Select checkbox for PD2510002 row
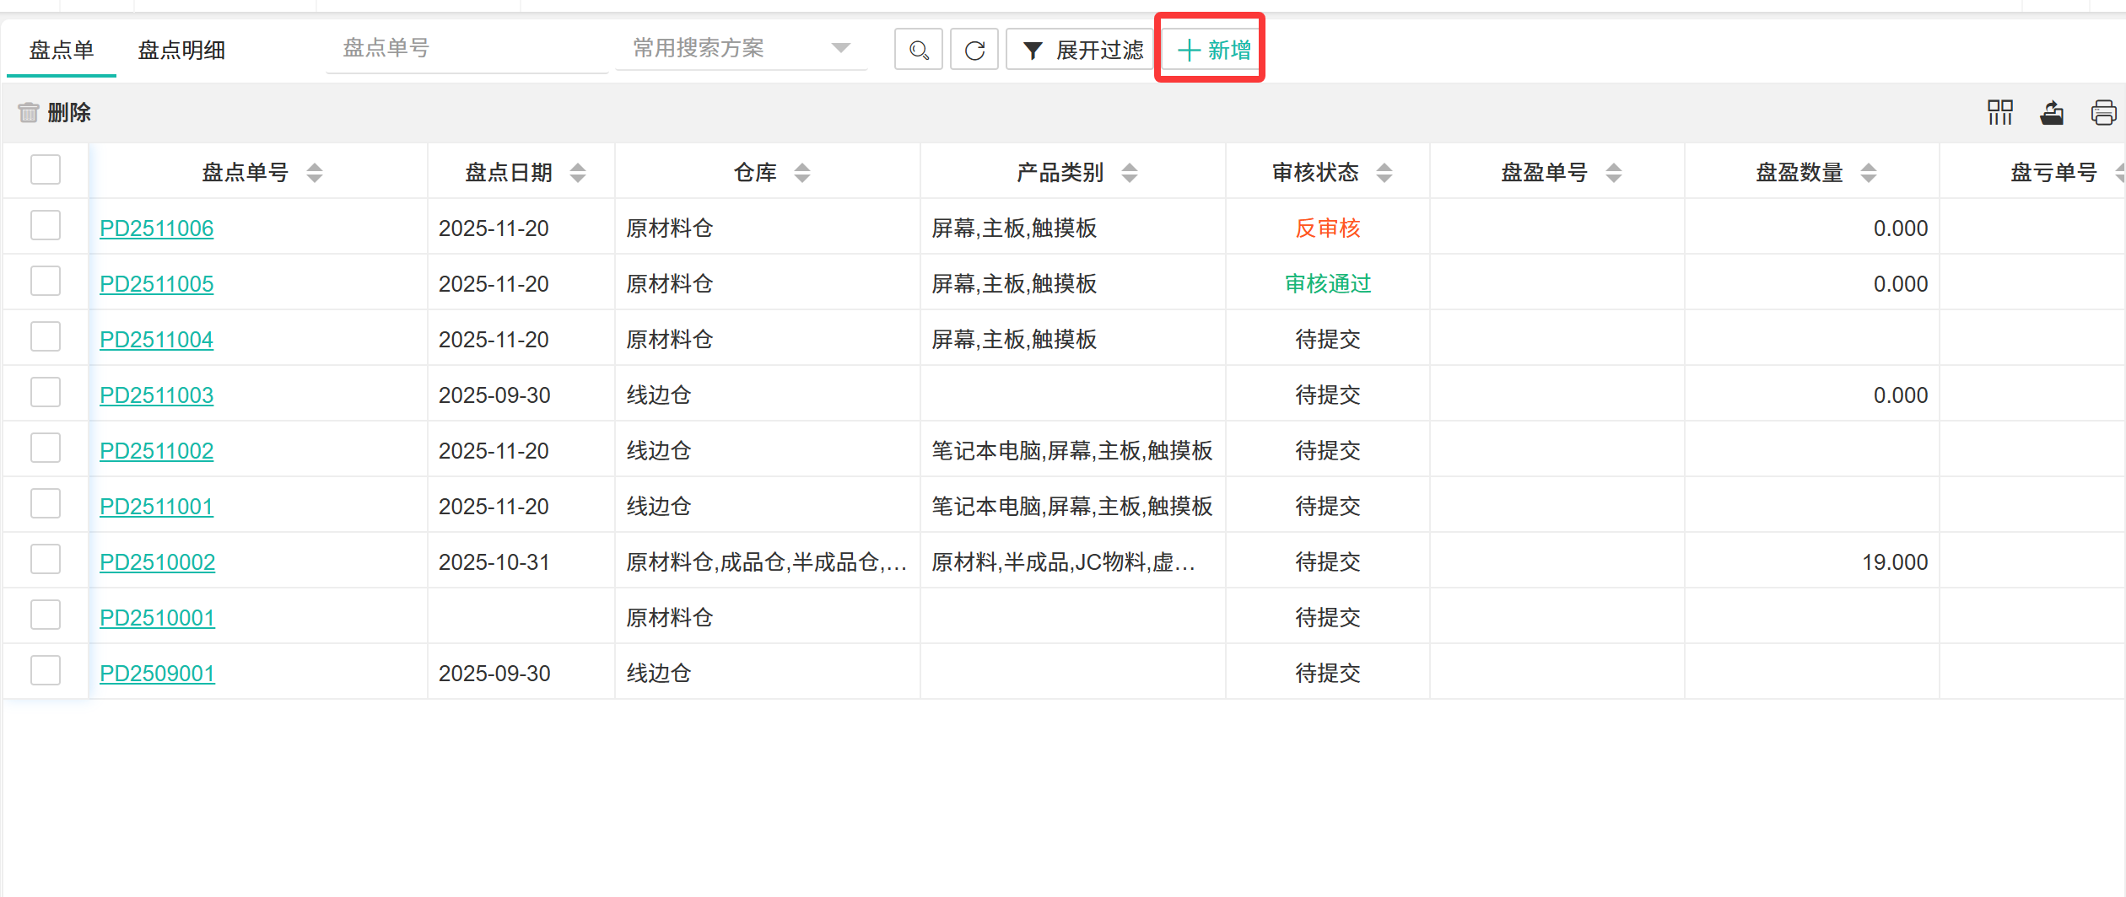 pos(46,560)
